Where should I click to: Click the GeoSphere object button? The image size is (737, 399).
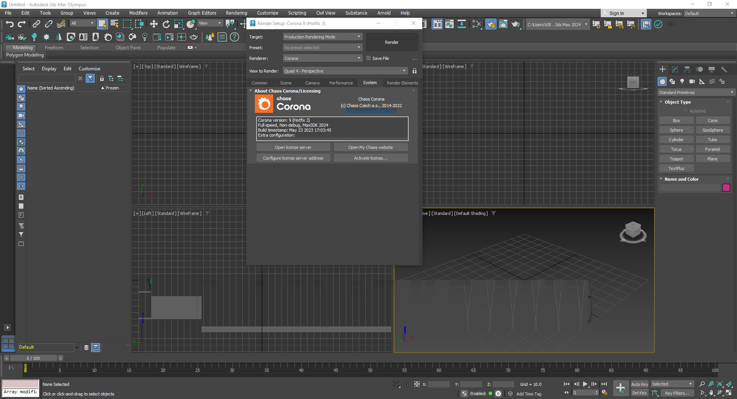(713, 130)
